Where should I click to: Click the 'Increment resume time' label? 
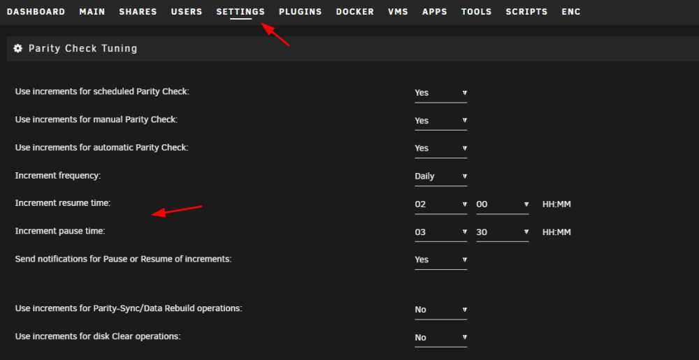coord(63,203)
